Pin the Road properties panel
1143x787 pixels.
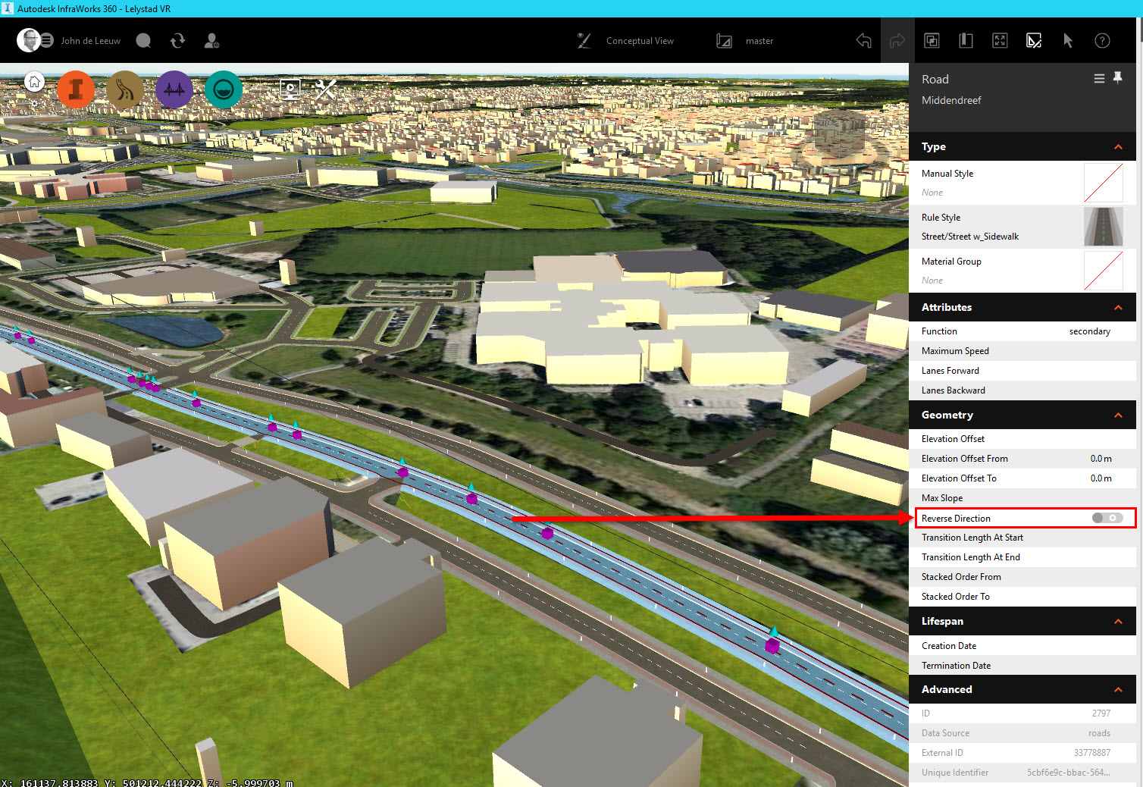(1119, 78)
